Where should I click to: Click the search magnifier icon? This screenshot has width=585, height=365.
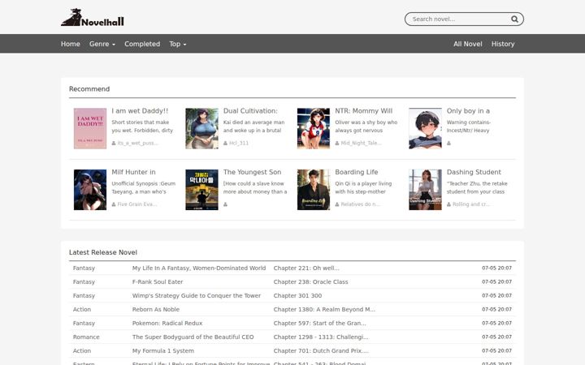coord(514,19)
